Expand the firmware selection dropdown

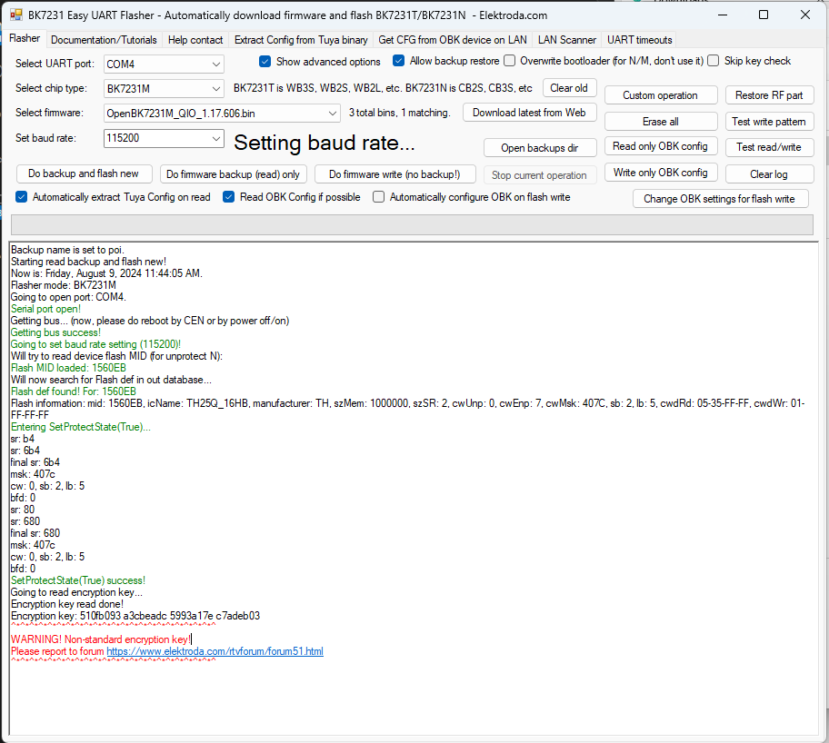(222, 114)
